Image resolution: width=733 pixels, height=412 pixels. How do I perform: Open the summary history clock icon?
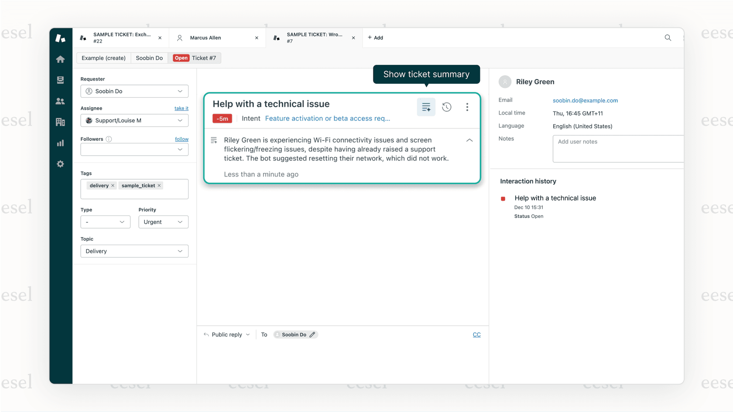(446, 107)
